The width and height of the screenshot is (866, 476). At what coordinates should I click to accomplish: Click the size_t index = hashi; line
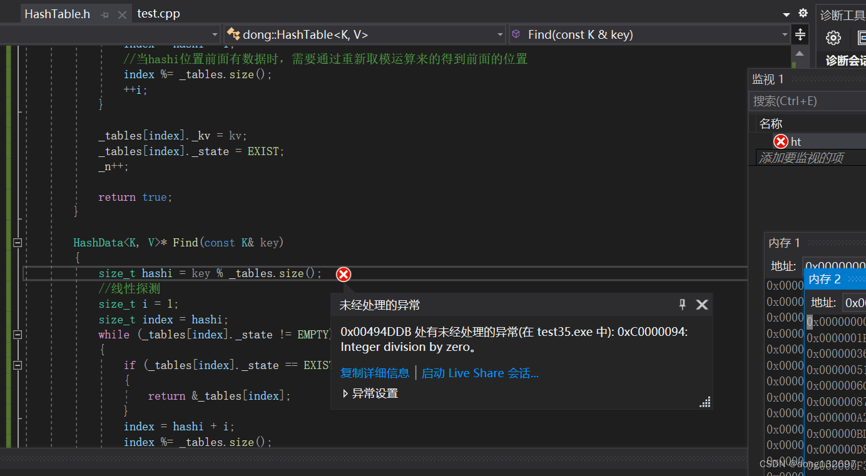tap(163, 320)
